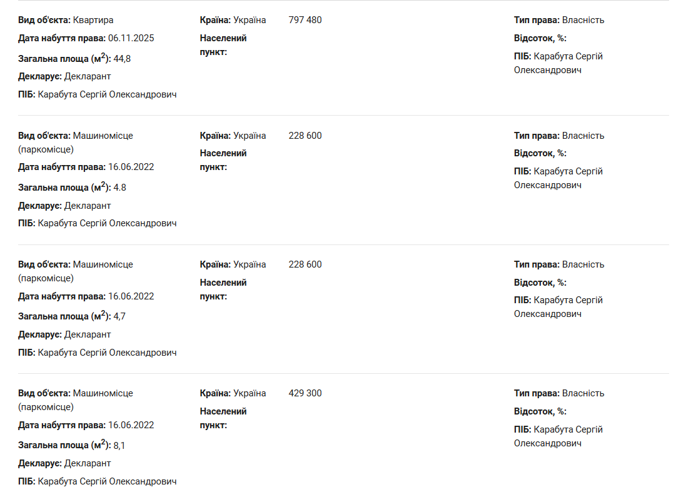Click the acquisition date in the 8,1 m² entry
Viewport: 681px width, 502px height.
[x=131, y=425]
